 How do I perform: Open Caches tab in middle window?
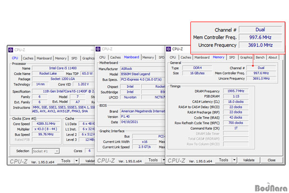(x=116, y=57)
